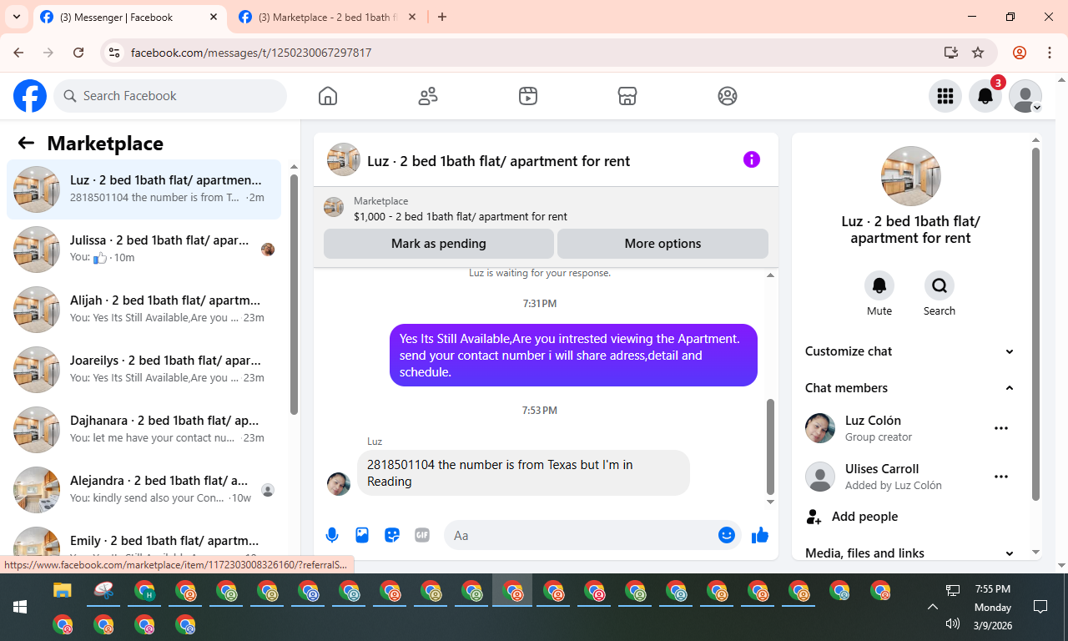Choose a GIF icon
Screen dimensions: 1068x641
(x=422, y=535)
